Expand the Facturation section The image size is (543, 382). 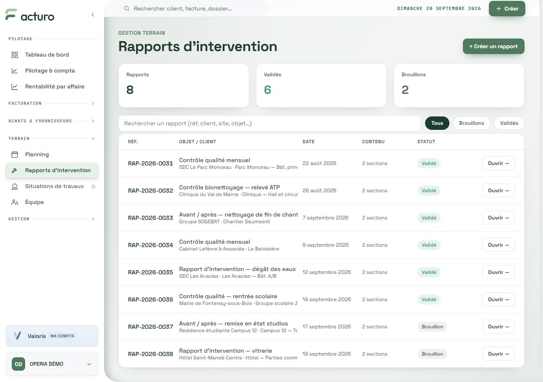(x=52, y=103)
